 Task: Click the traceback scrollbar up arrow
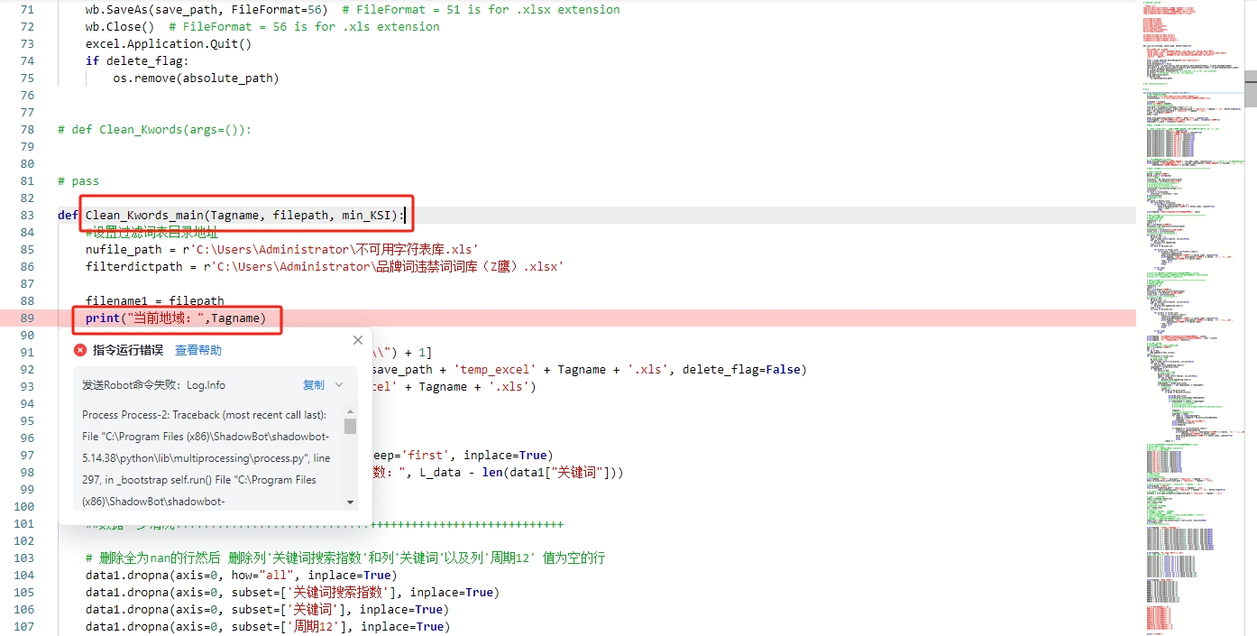[x=350, y=411]
